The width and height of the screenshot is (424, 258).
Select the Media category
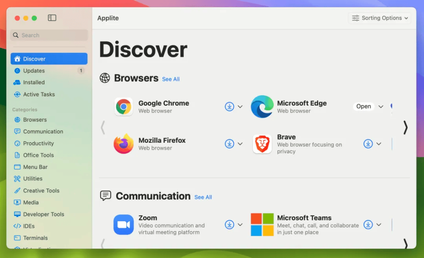click(x=49, y=203)
